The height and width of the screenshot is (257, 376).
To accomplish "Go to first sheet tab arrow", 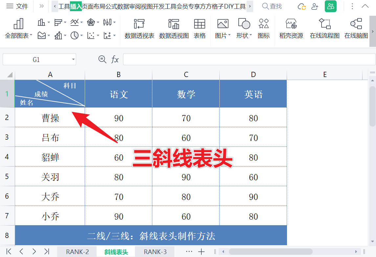I will coord(9,251).
